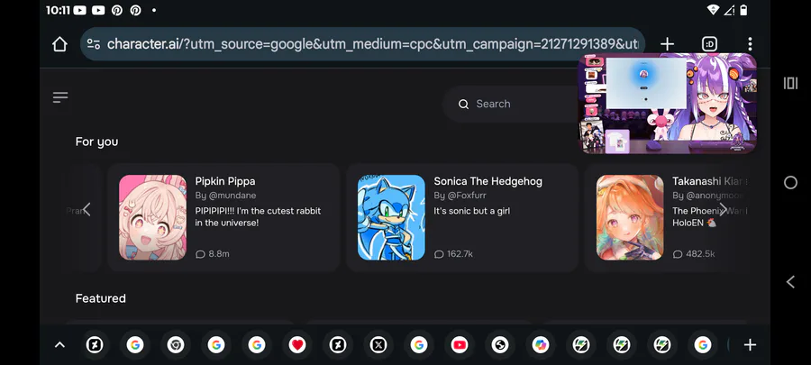Viewport: 811px width, 365px height.
Task: Open creator @mundane profile
Action: (x=225, y=196)
